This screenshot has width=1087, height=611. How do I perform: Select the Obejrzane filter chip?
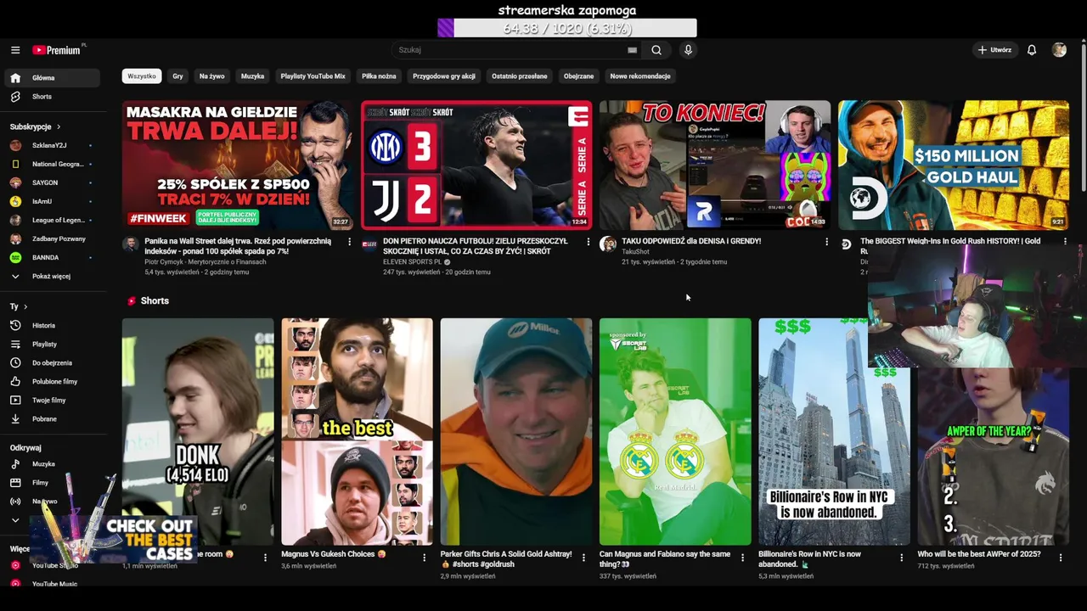pyautogui.click(x=578, y=76)
